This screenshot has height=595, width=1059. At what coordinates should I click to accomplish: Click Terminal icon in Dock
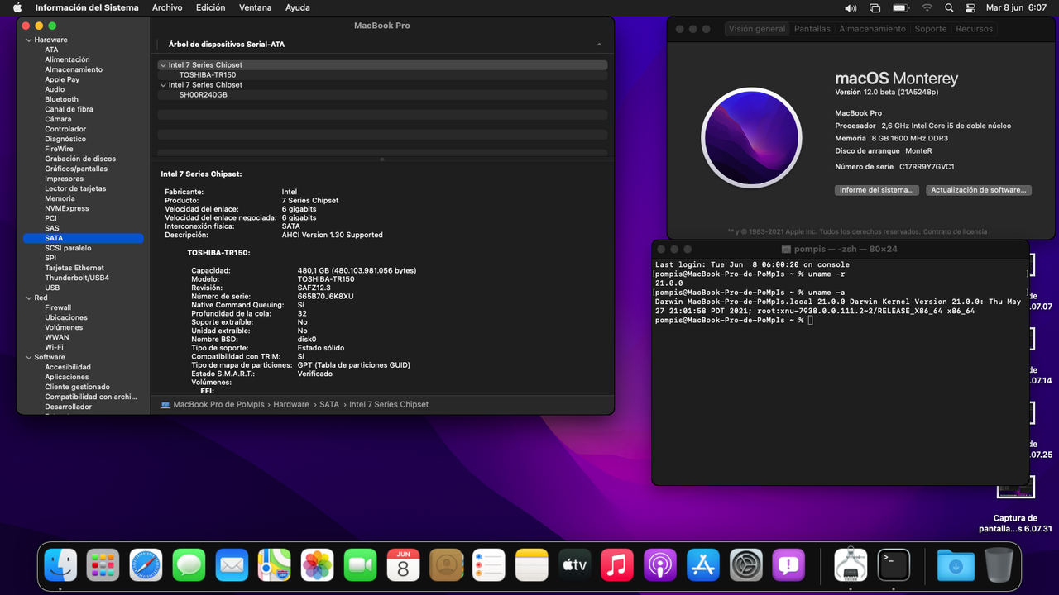point(894,565)
